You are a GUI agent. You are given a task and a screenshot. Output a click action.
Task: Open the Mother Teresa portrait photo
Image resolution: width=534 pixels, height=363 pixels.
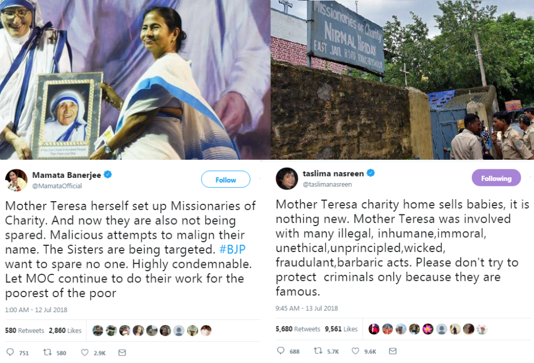(x=135, y=80)
